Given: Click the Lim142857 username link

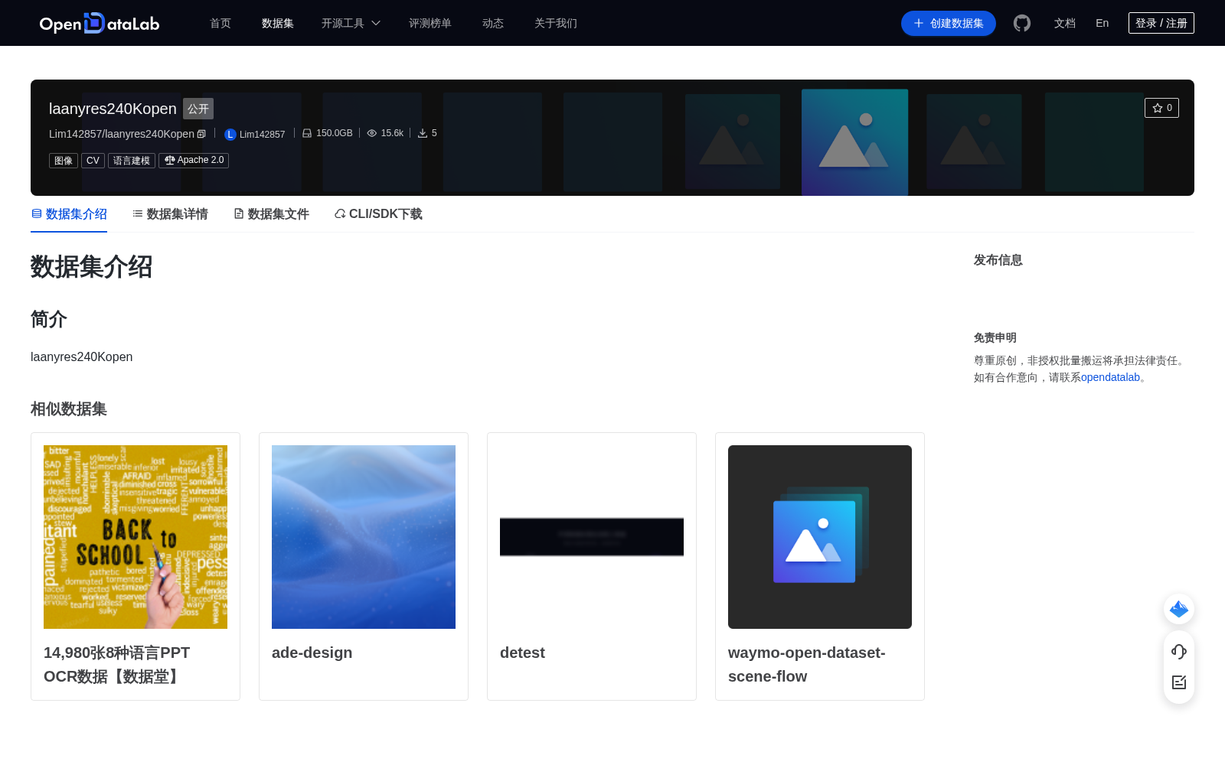Looking at the screenshot, I should [262, 135].
